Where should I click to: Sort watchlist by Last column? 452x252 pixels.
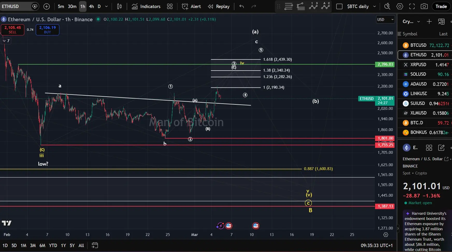443,34
